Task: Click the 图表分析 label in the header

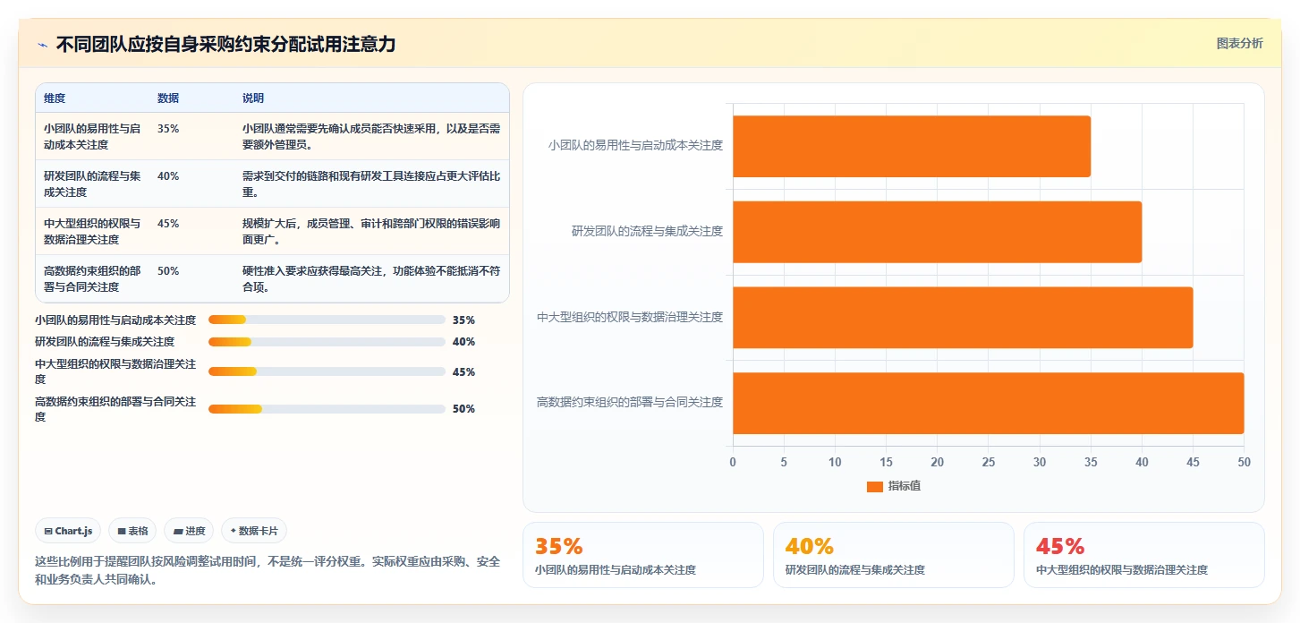Action: coord(1240,43)
